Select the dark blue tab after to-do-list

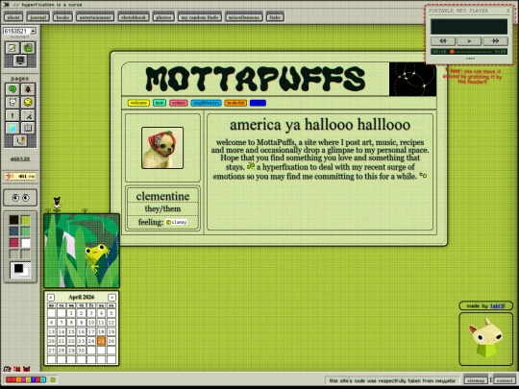coord(258,103)
